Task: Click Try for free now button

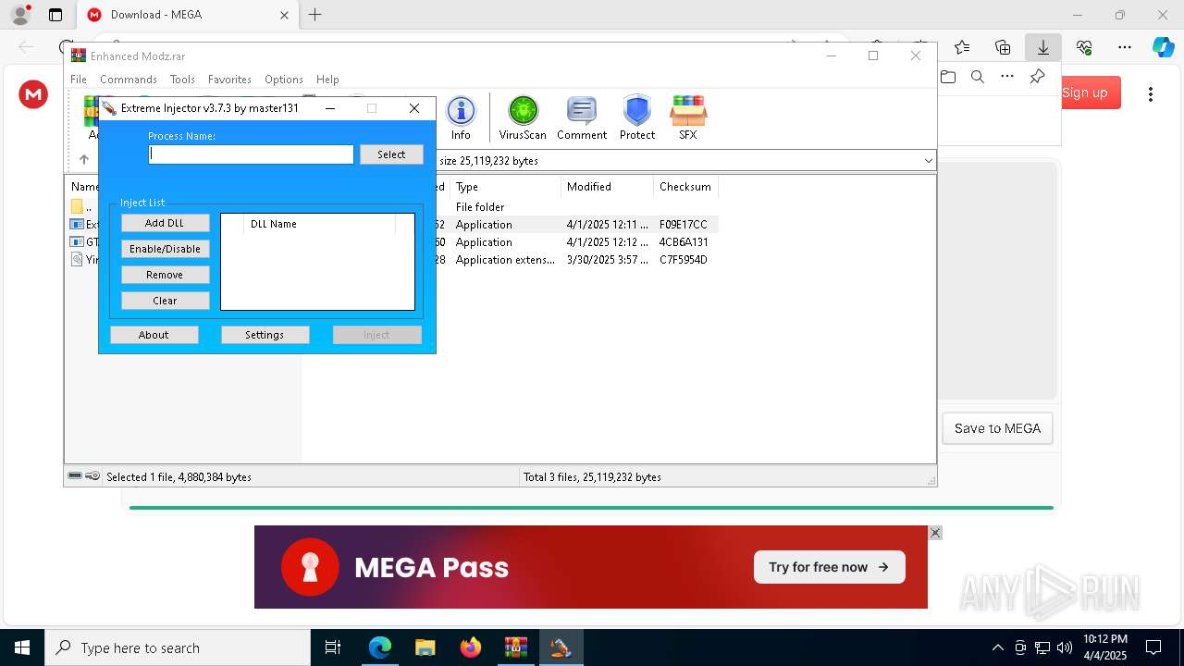Action: (829, 567)
